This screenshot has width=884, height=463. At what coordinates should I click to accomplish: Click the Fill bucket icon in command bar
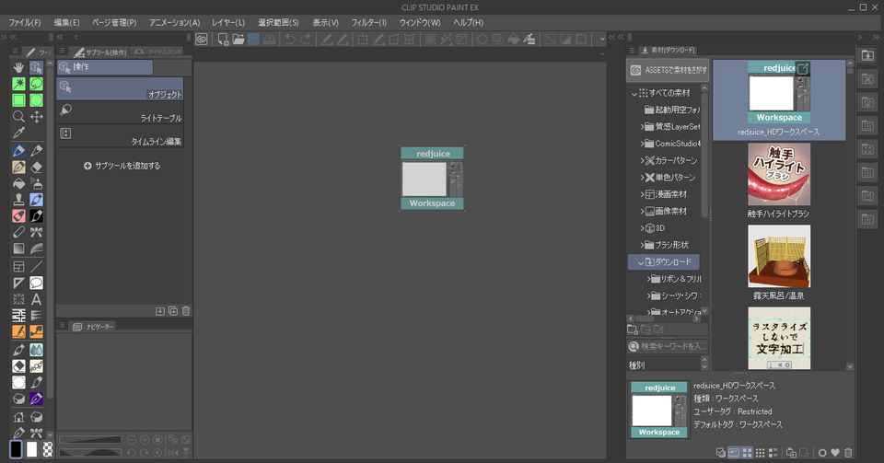(x=513, y=39)
